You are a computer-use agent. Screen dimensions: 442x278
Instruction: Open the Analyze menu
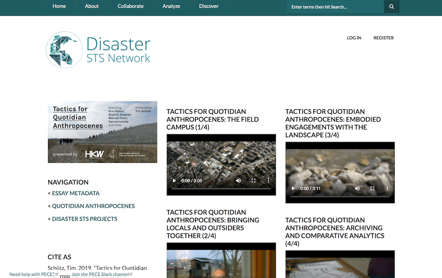point(171,6)
